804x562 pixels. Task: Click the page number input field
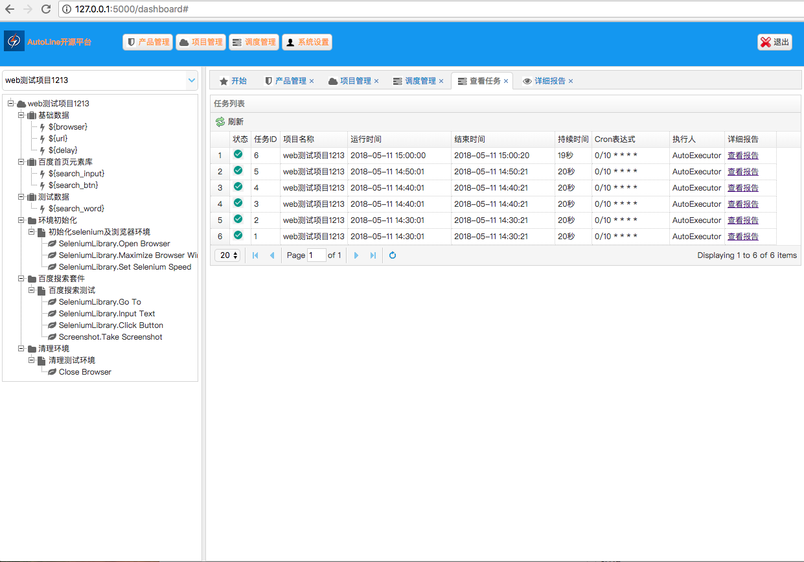(317, 255)
